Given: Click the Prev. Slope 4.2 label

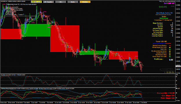Looking at the screenshot, I should click(x=167, y=98).
